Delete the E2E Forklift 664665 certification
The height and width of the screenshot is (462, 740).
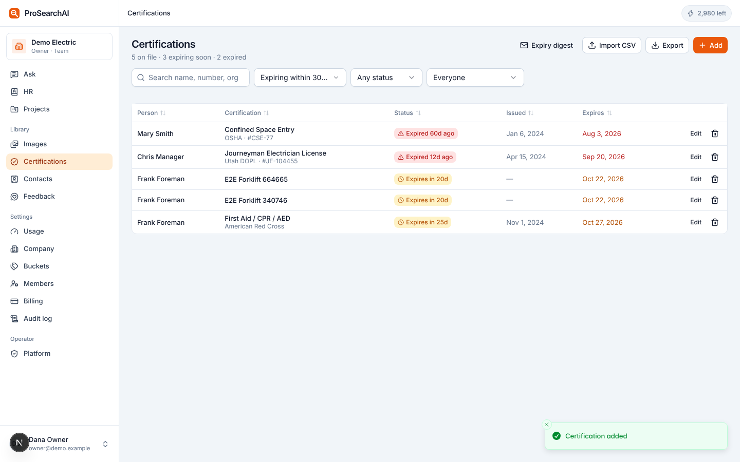714,179
